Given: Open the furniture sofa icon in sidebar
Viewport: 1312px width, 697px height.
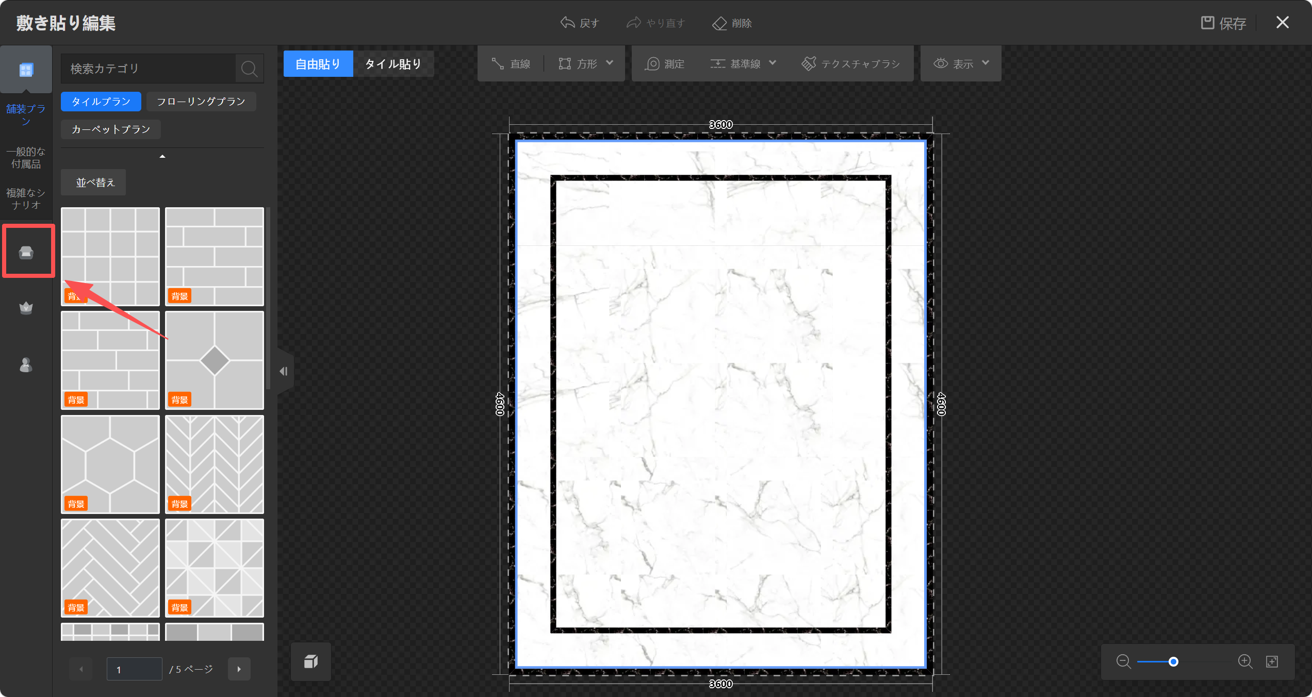Looking at the screenshot, I should [x=26, y=253].
